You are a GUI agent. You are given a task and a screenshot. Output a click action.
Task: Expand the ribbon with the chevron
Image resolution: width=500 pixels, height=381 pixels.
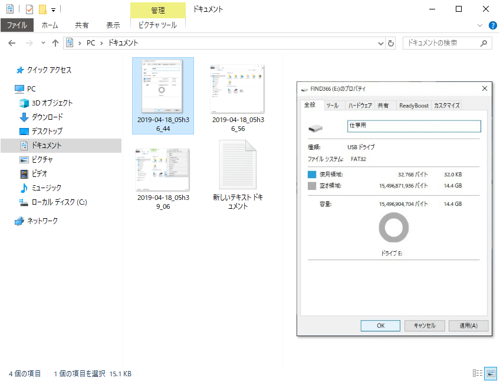point(479,25)
